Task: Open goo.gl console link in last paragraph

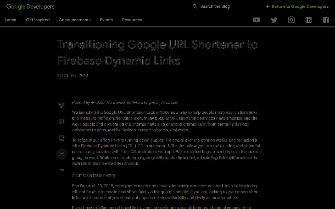Action: (x=228, y=207)
